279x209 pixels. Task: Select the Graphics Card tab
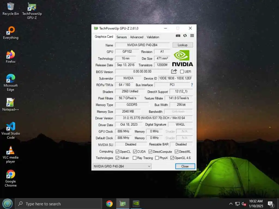click(104, 37)
